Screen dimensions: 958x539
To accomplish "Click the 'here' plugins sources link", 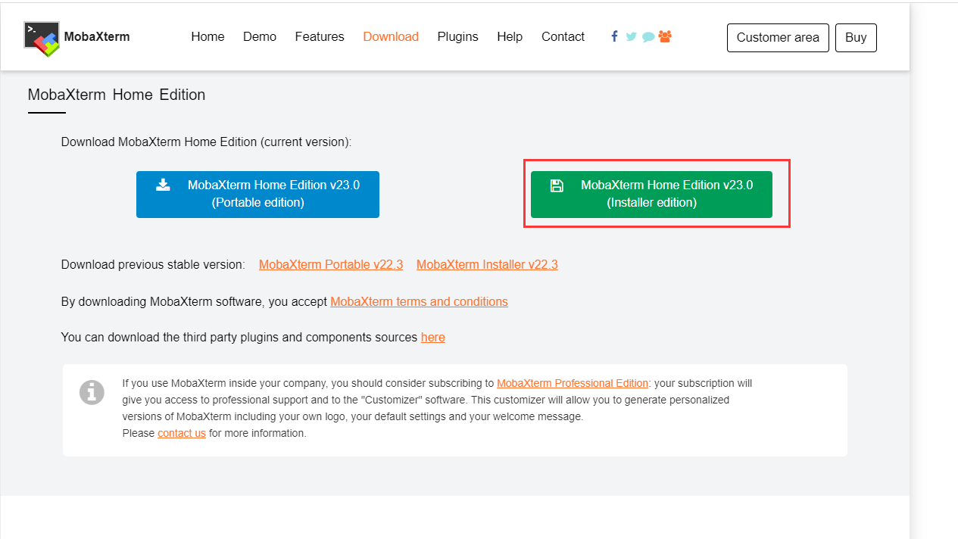I will tap(433, 337).
